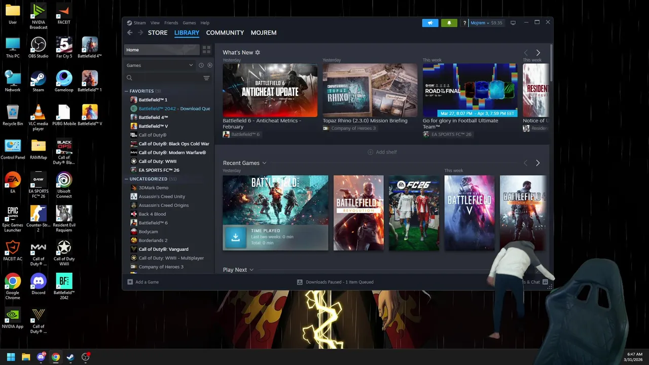Click Add shelf
Image resolution: width=649 pixels, height=365 pixels.
[x=382, y=152]
